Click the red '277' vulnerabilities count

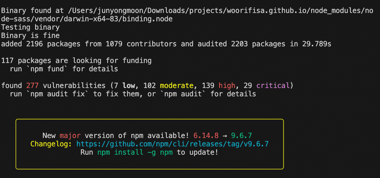point(33,86)
